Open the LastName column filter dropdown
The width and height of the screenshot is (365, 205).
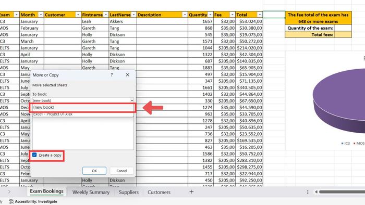click(133, 15)
